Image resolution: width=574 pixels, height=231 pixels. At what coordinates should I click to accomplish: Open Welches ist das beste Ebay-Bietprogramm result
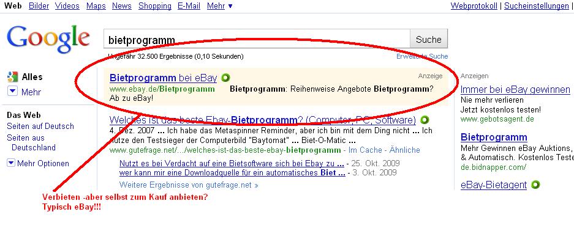262,120
